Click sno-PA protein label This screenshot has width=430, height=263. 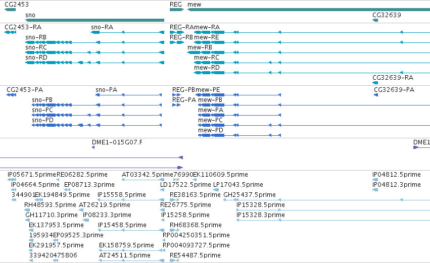[107, 90]
